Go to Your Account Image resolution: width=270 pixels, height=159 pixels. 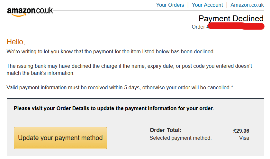(207, 5)
